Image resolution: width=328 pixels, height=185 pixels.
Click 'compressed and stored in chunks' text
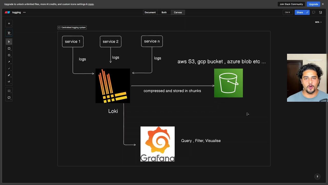[172, 91]
